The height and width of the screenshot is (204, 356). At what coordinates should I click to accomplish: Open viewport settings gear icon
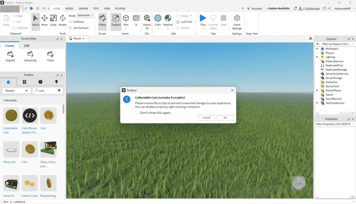(311, 39)
